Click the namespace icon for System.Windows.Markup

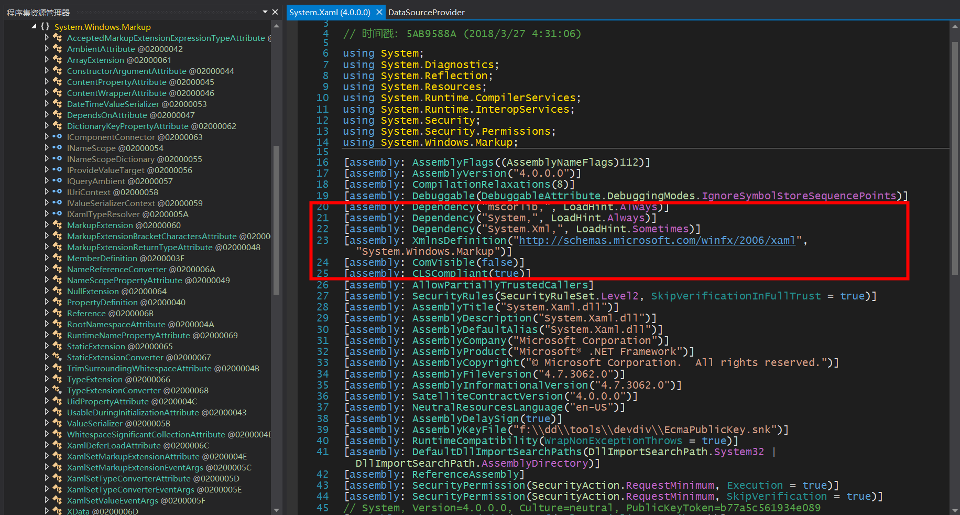coord(45,26)
